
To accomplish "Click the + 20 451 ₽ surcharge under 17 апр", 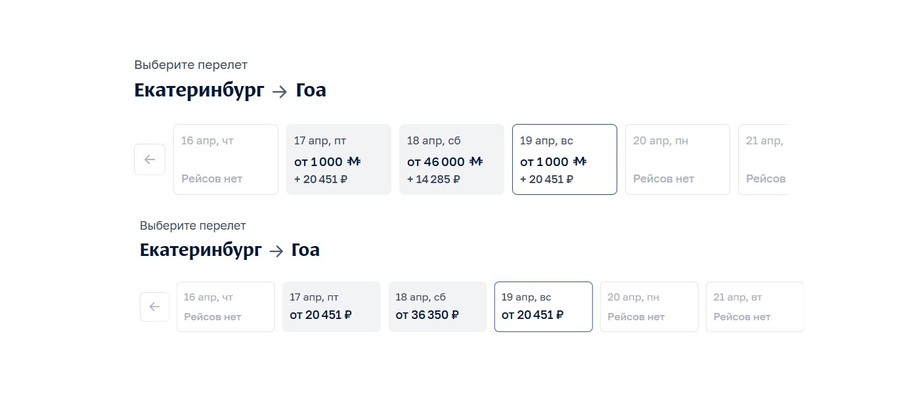I will point(320,179).
